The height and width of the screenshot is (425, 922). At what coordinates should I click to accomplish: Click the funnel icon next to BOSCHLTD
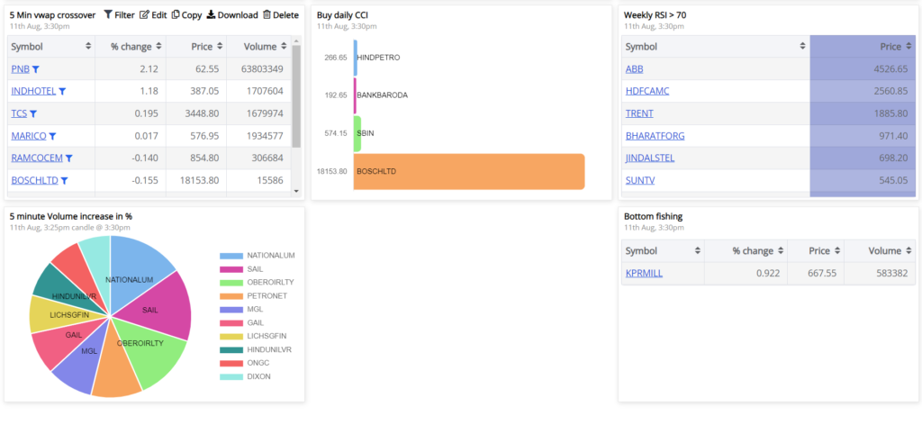click(x=63, y=181)
